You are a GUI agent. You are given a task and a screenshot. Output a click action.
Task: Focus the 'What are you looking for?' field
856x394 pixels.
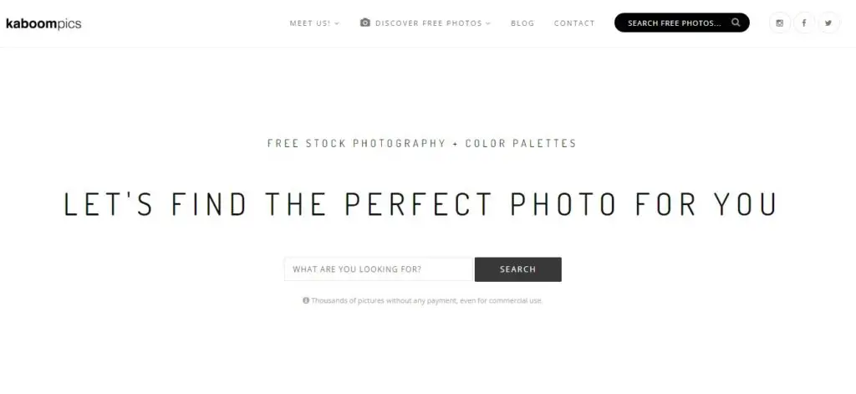379,269
